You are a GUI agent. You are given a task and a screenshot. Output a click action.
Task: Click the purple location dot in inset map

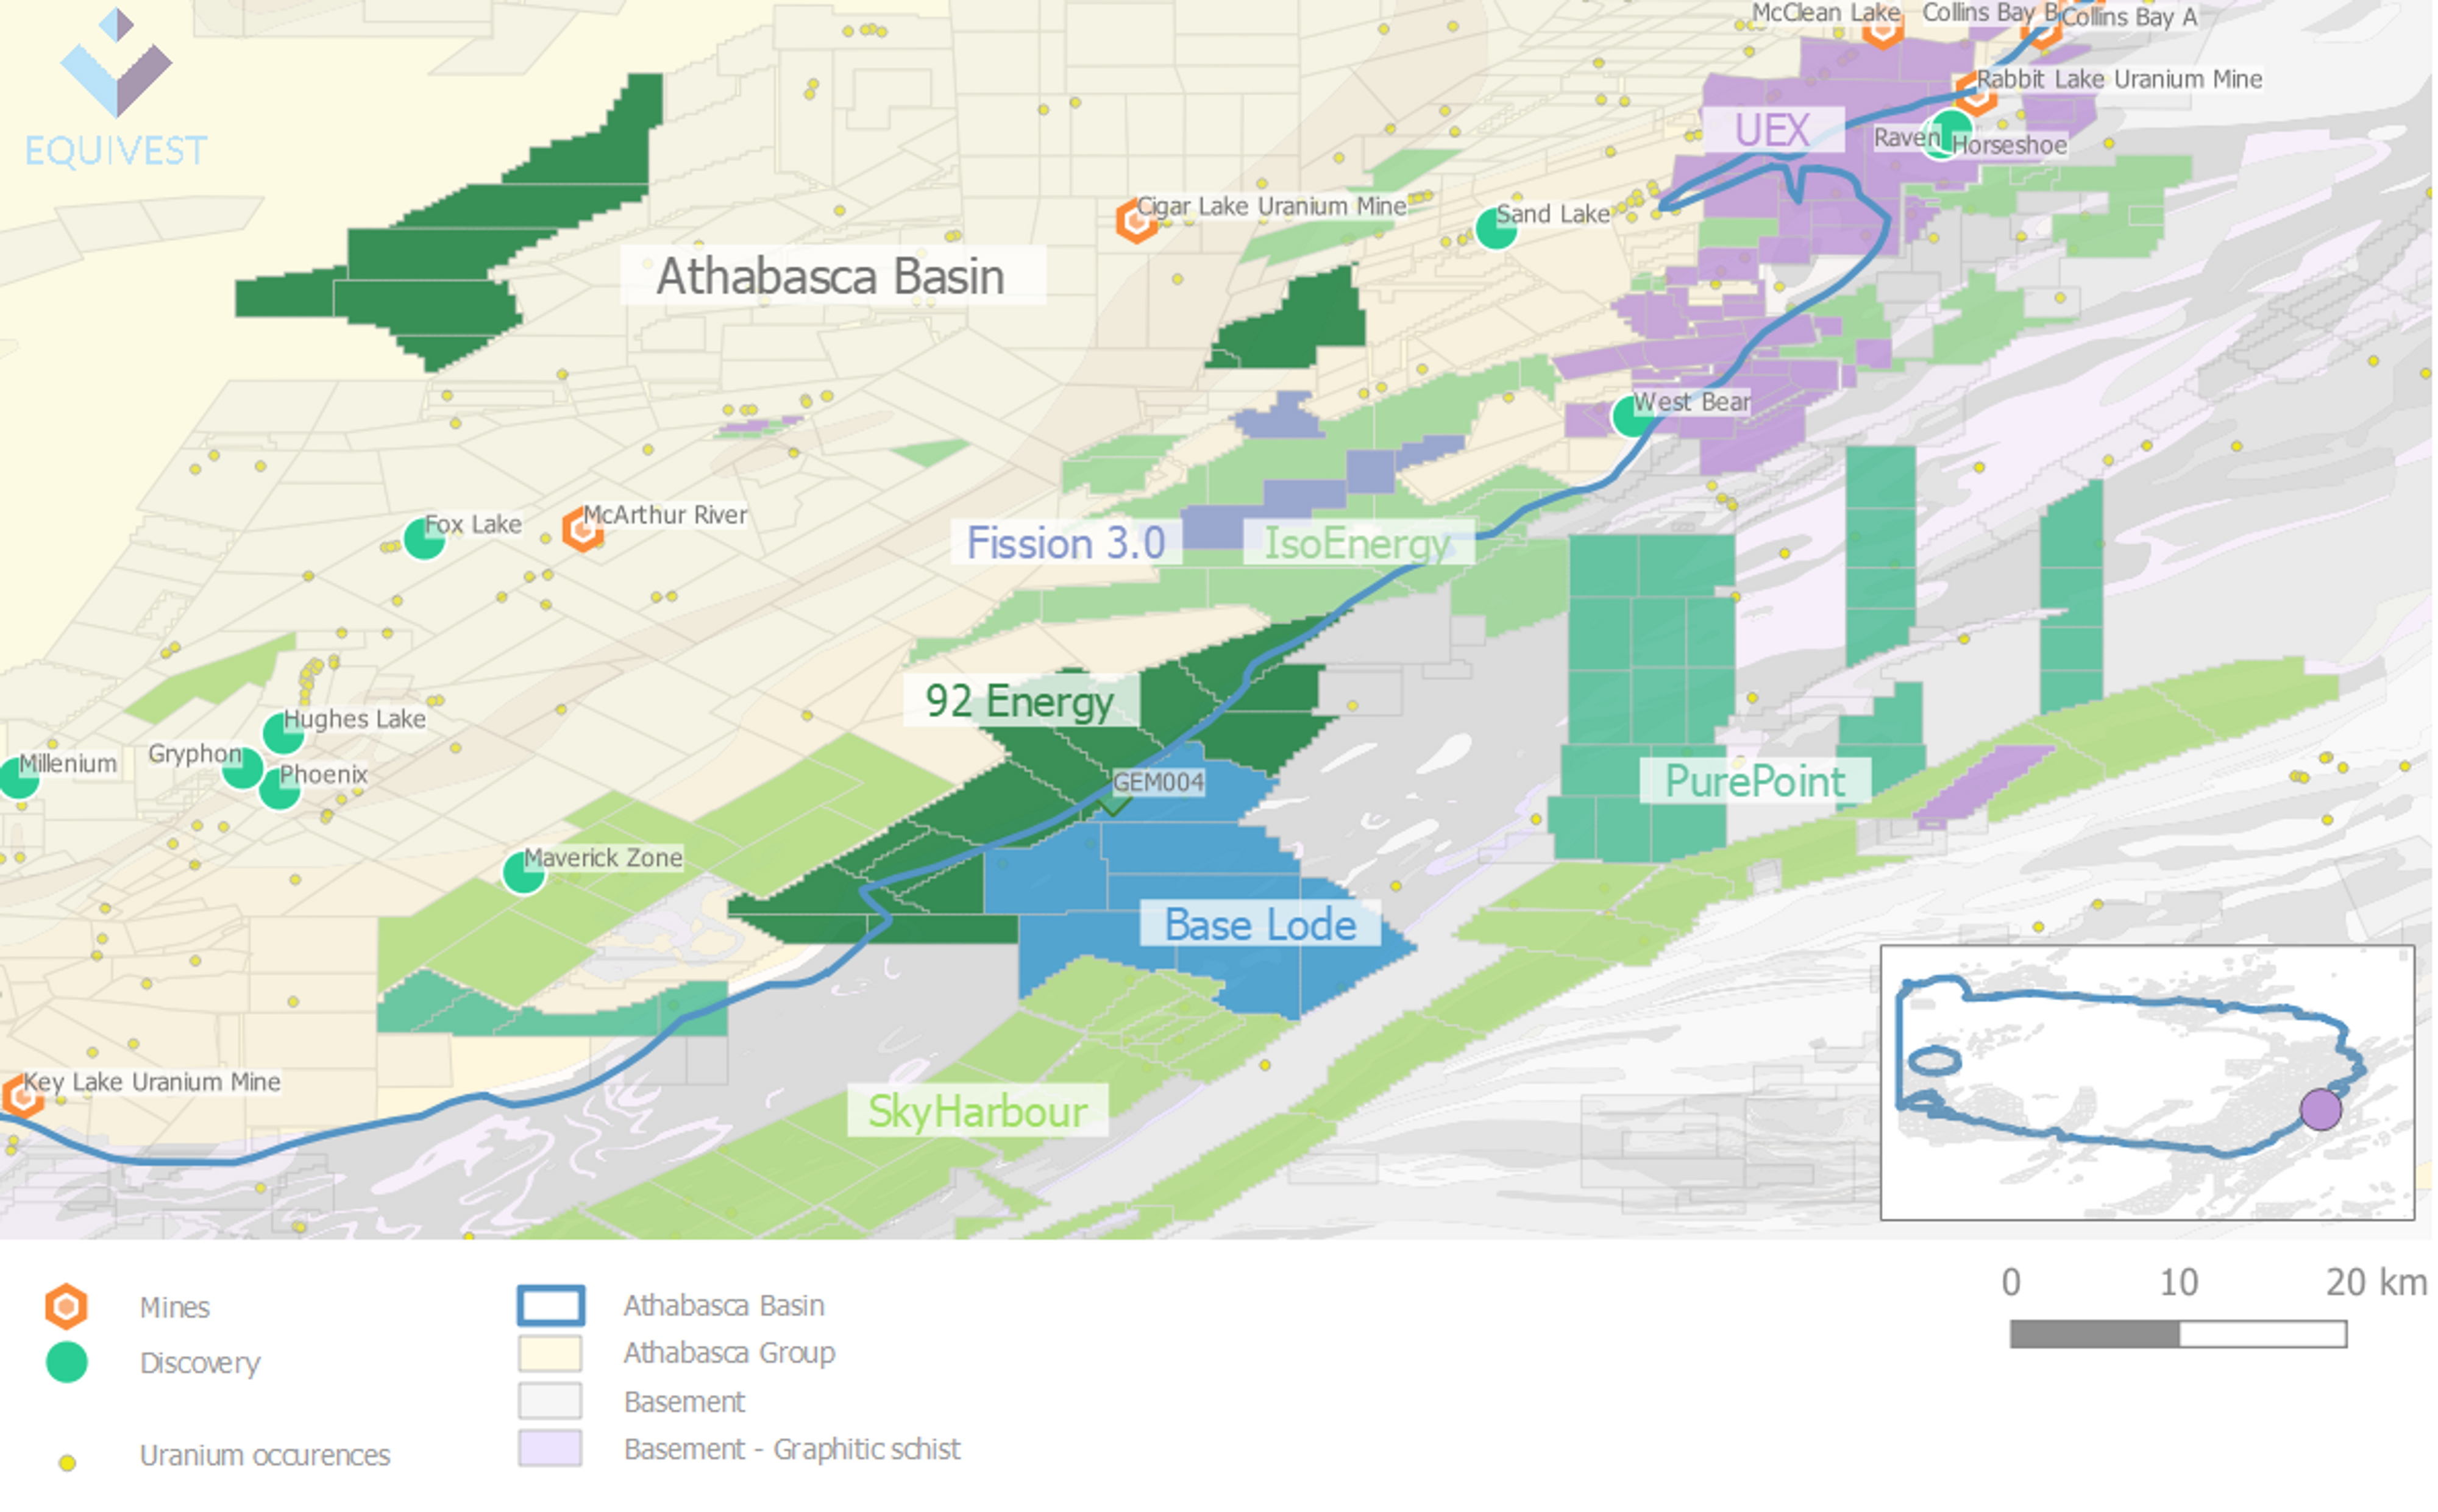[2320, 1110]
